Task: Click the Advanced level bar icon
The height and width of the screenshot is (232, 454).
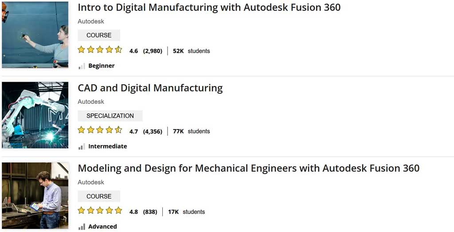Action: click(82, 227)
